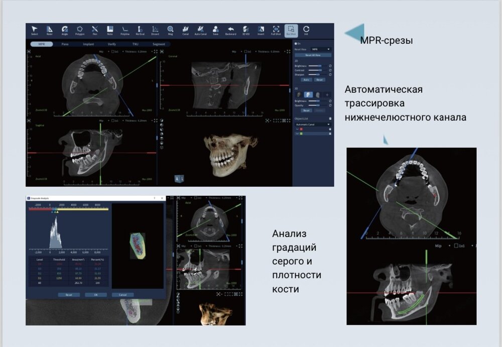
Task: Tick 1x1 checkbox beside Mip in cropped canal image
Action: point(456,246)
